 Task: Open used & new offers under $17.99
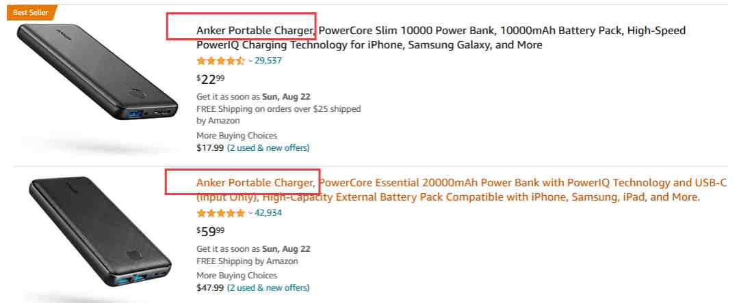(268, 147)
